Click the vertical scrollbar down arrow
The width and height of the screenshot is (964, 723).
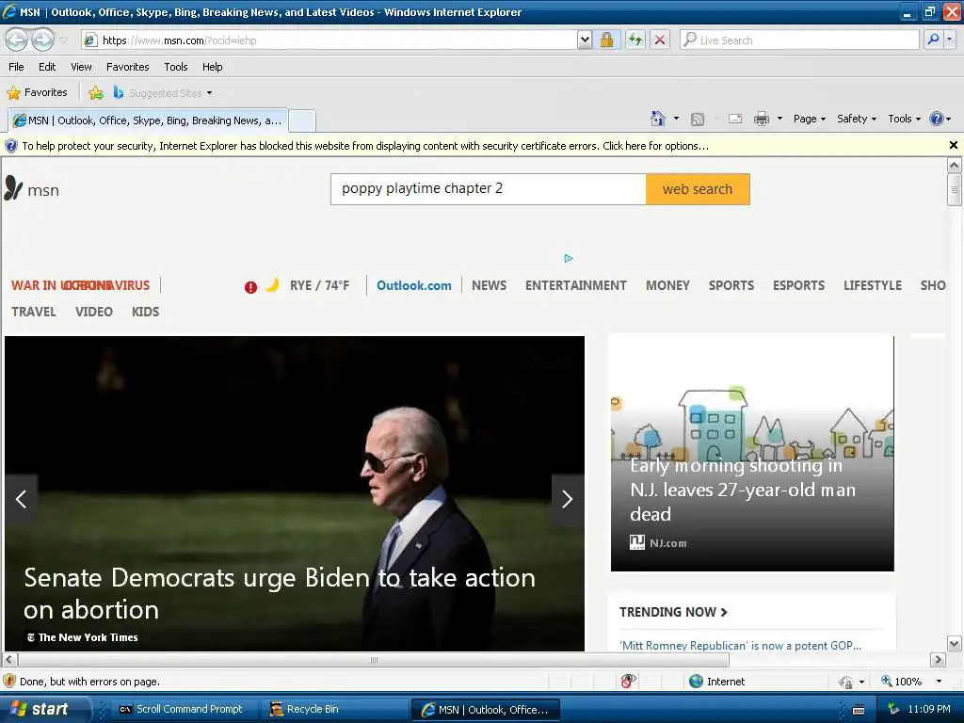[954, 644]
